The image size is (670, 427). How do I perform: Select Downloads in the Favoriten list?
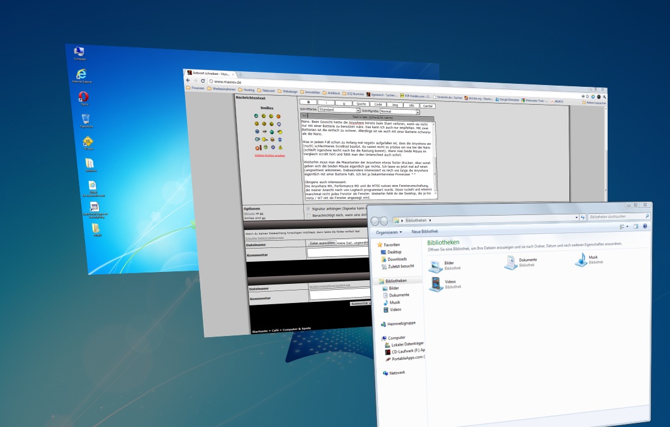pos(397,259)
